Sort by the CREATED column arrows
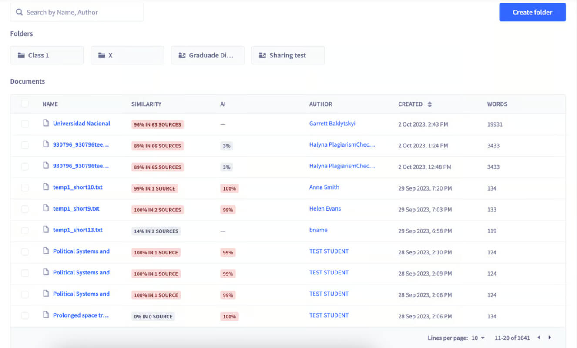 click(429, 104)
